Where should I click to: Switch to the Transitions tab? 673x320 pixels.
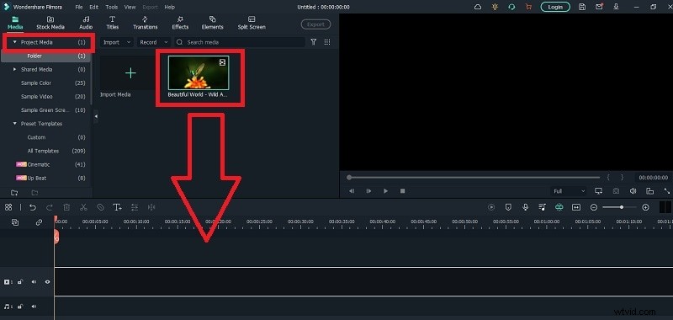click(145, 23)
